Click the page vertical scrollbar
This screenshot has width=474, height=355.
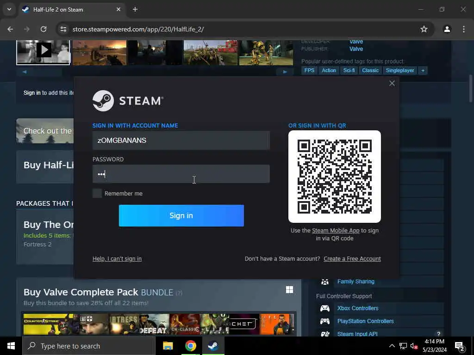click(471, 87)
